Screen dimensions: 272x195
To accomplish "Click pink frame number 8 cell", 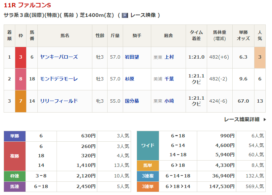I will pyautogui.click(x=21, y=79).
